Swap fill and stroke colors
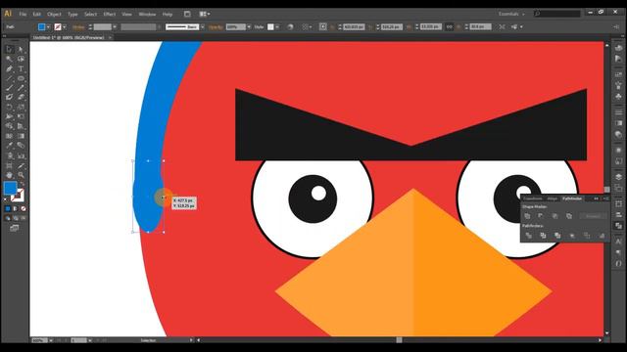The image size is (627, 352). (22, 185)
